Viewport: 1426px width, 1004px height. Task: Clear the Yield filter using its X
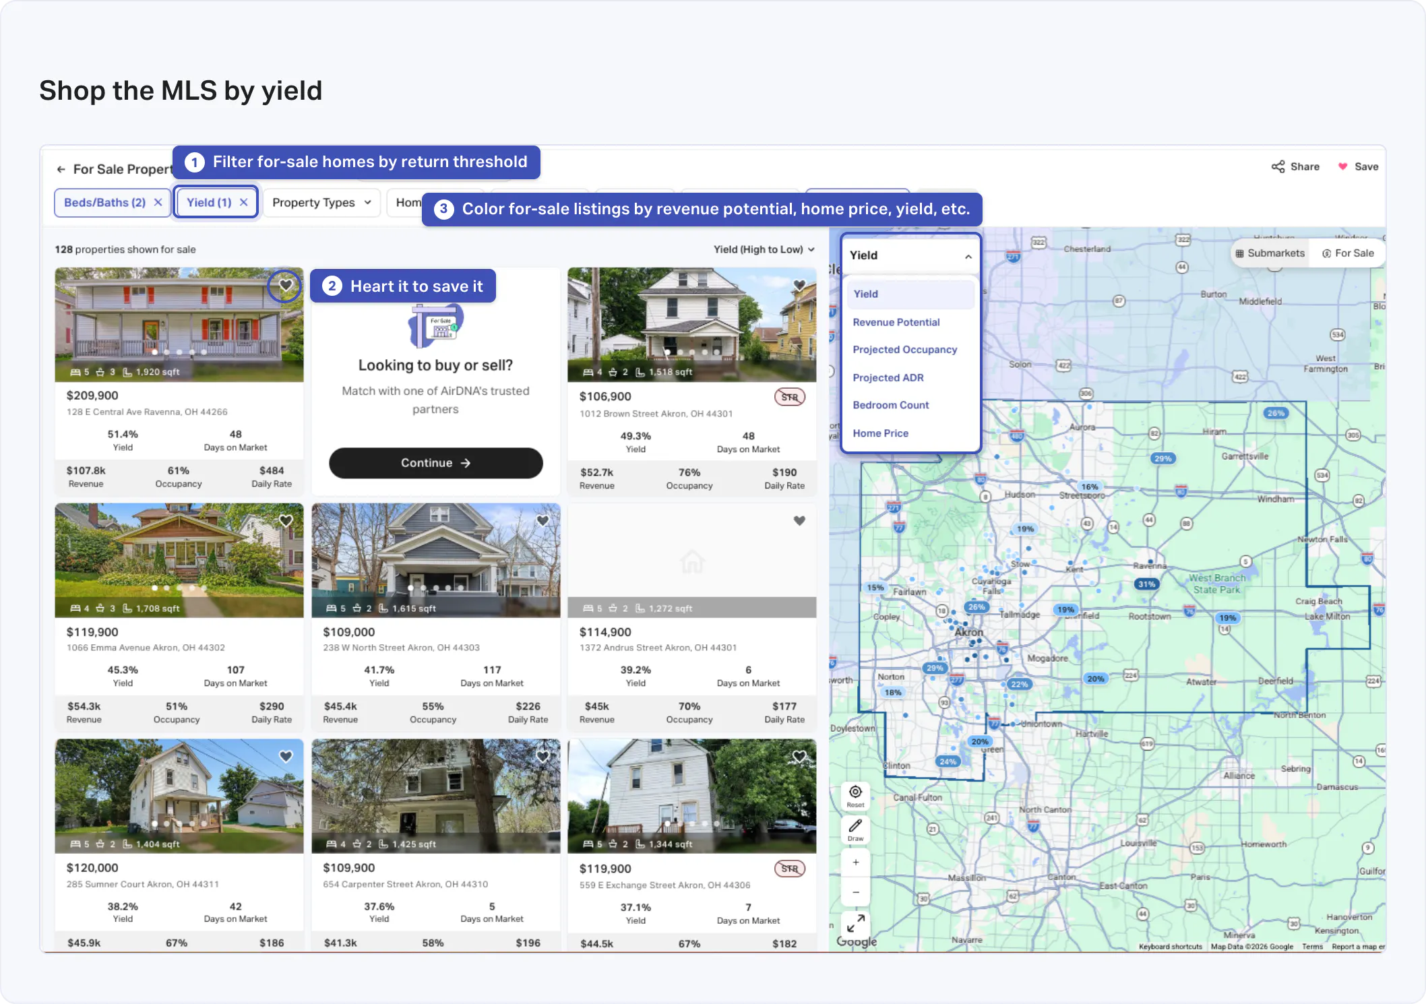click(x=244, y=202)
